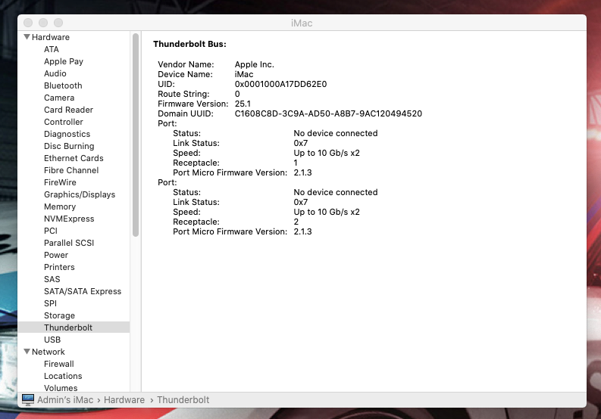Click the Device Name value iMac
The height and width of the screenshot is (419, 601).
(244, 74)
